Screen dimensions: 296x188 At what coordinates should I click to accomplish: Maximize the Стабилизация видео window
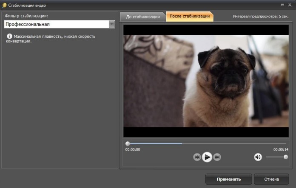pos(282,5)
